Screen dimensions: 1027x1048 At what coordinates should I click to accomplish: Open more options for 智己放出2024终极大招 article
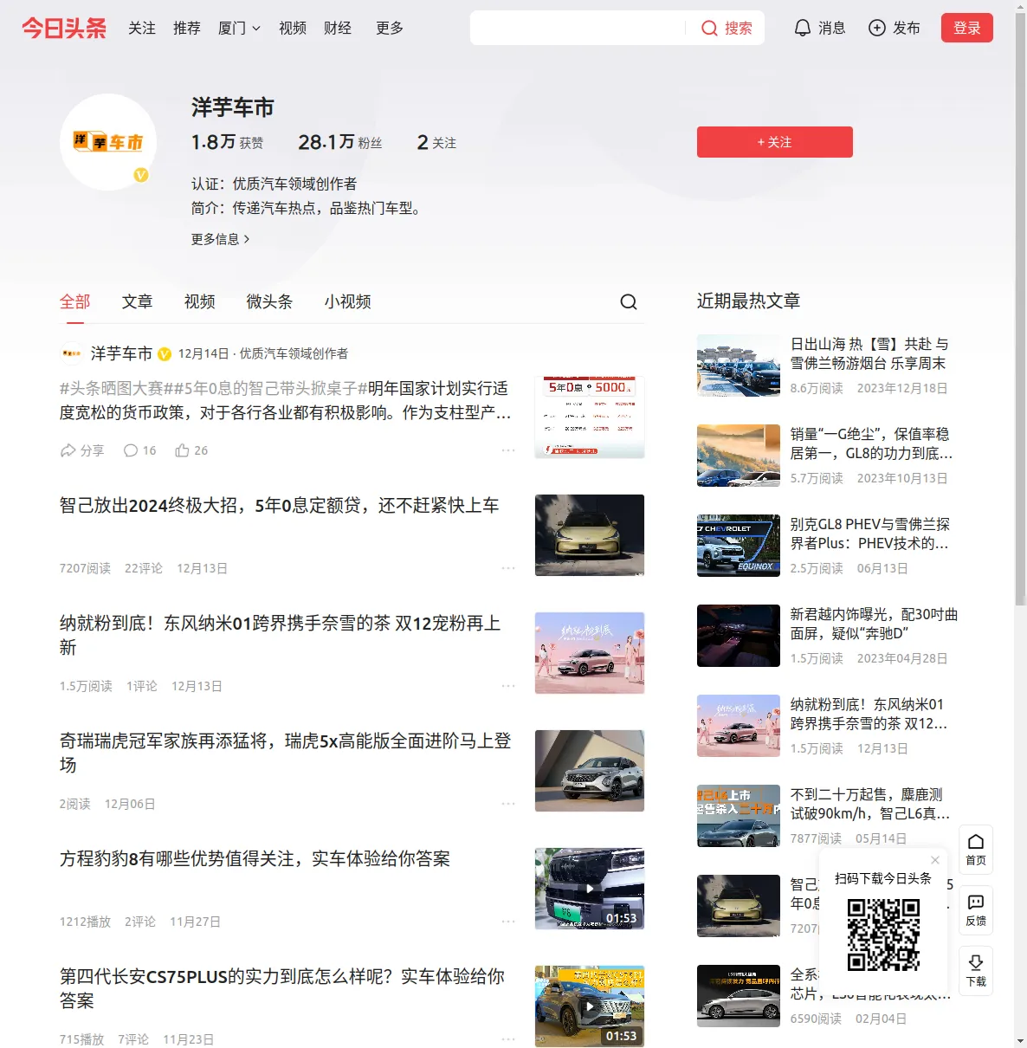click(x=508, y=568)
